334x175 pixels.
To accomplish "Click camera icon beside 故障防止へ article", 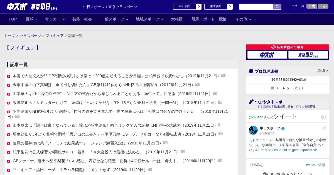I will 220,102.
